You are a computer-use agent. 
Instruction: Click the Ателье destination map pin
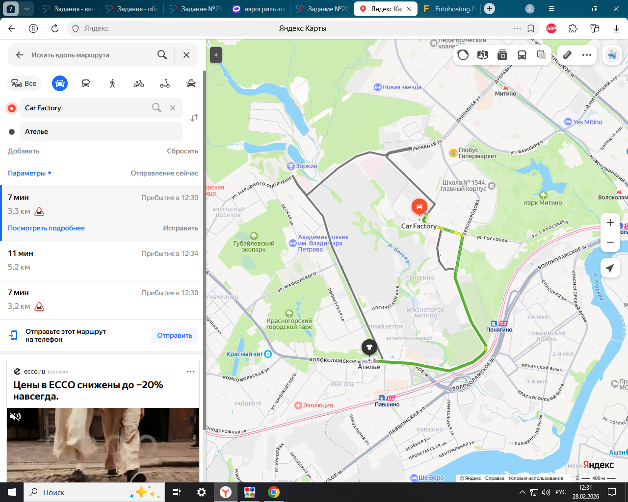coord(369,348)
